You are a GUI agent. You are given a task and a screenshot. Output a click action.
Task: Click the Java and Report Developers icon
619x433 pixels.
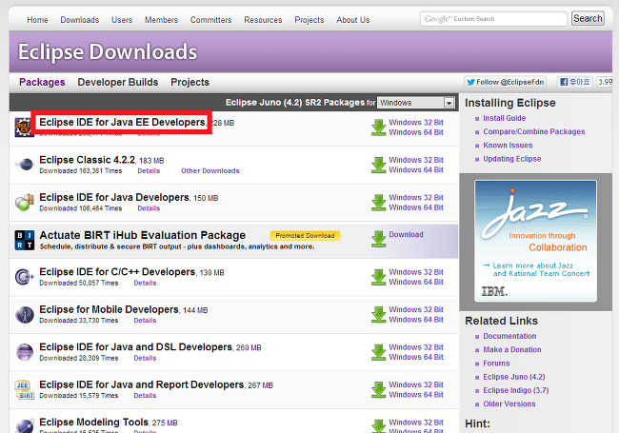point(25,389)
